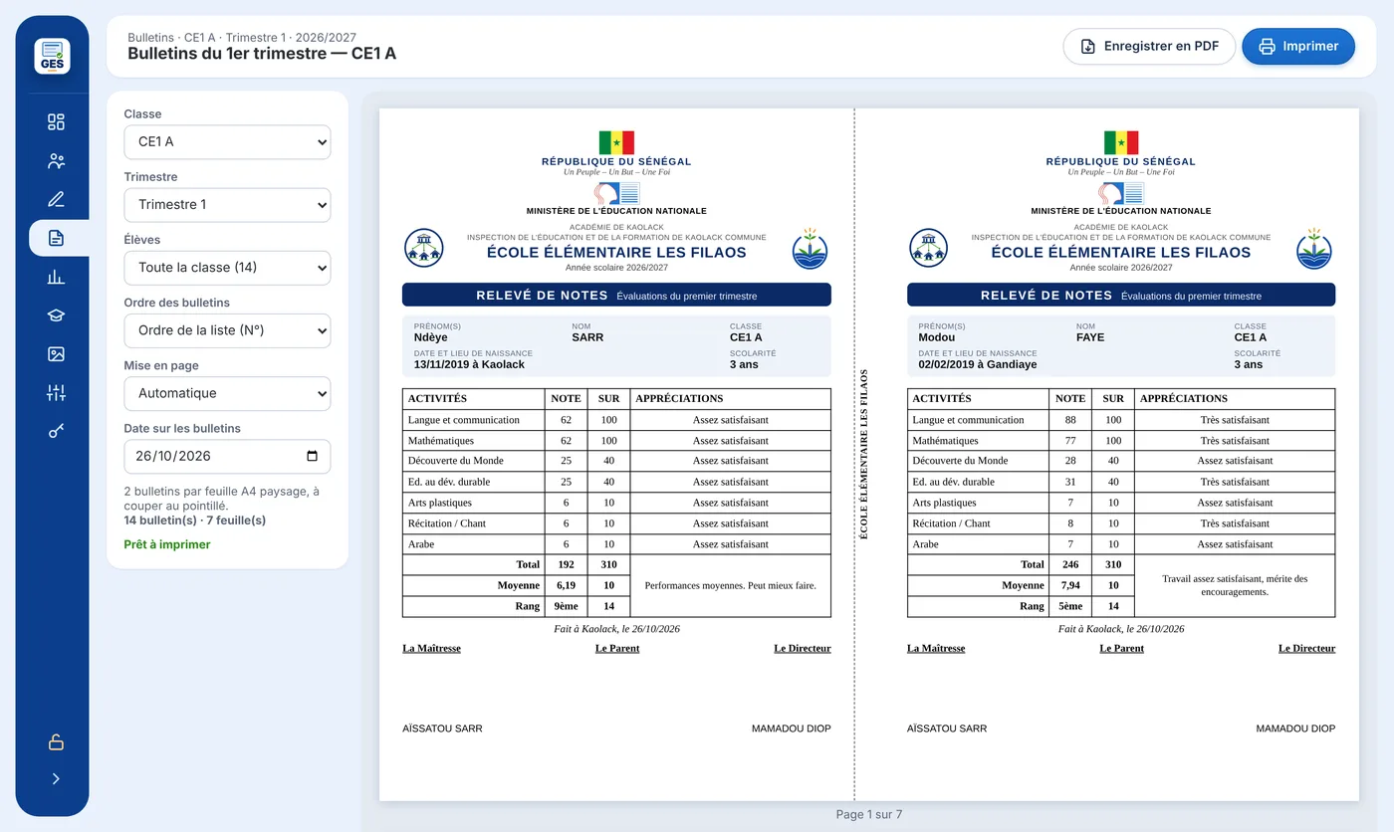The image size is (1394, 832).
Task: Open the pencil grade entry sidebar icon
Action: (x=56, y=199)
